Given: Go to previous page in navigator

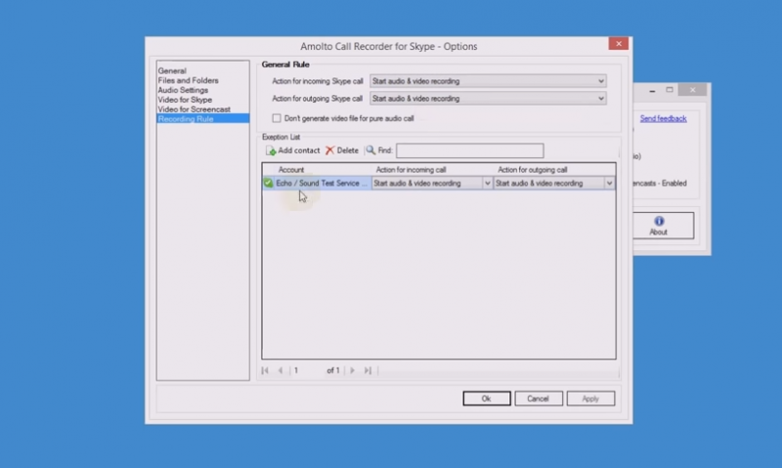Looking at the screenshot, I should [280, 370].
